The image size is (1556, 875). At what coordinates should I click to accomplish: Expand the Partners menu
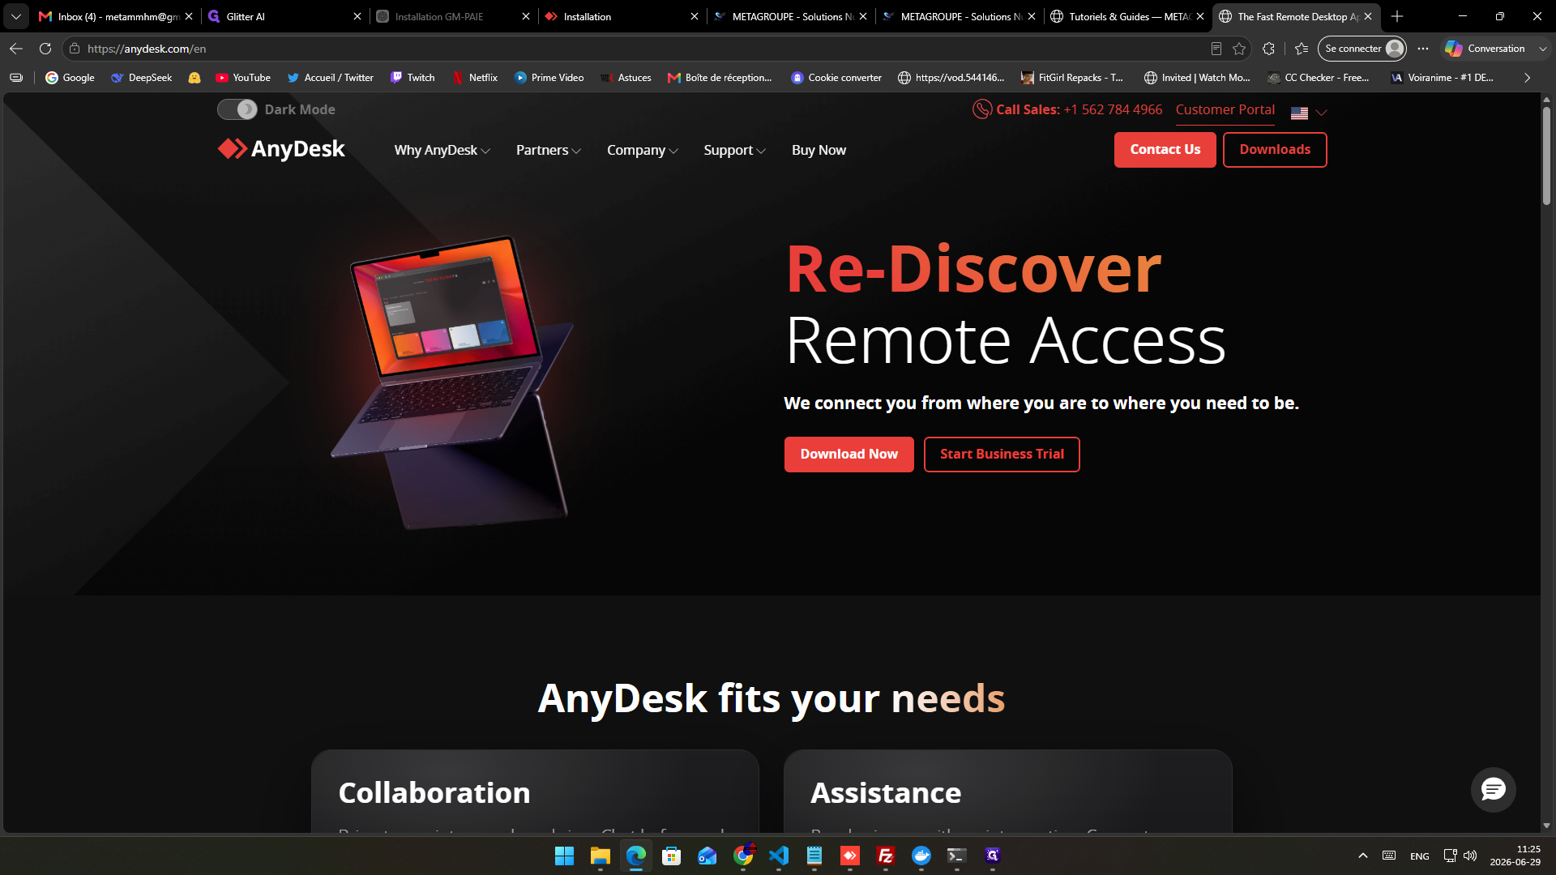(548, 150)
